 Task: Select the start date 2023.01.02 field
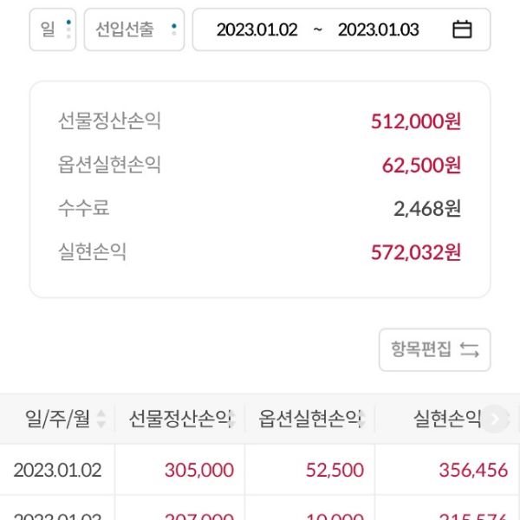click(257, 29)
